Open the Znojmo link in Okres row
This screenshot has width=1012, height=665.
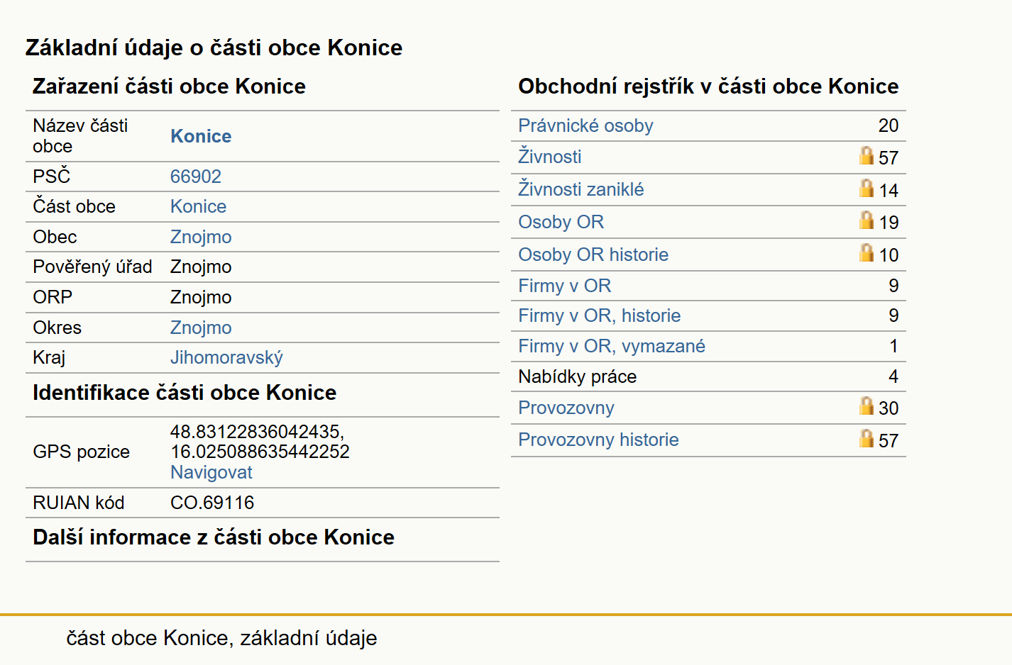coord(201,328)
